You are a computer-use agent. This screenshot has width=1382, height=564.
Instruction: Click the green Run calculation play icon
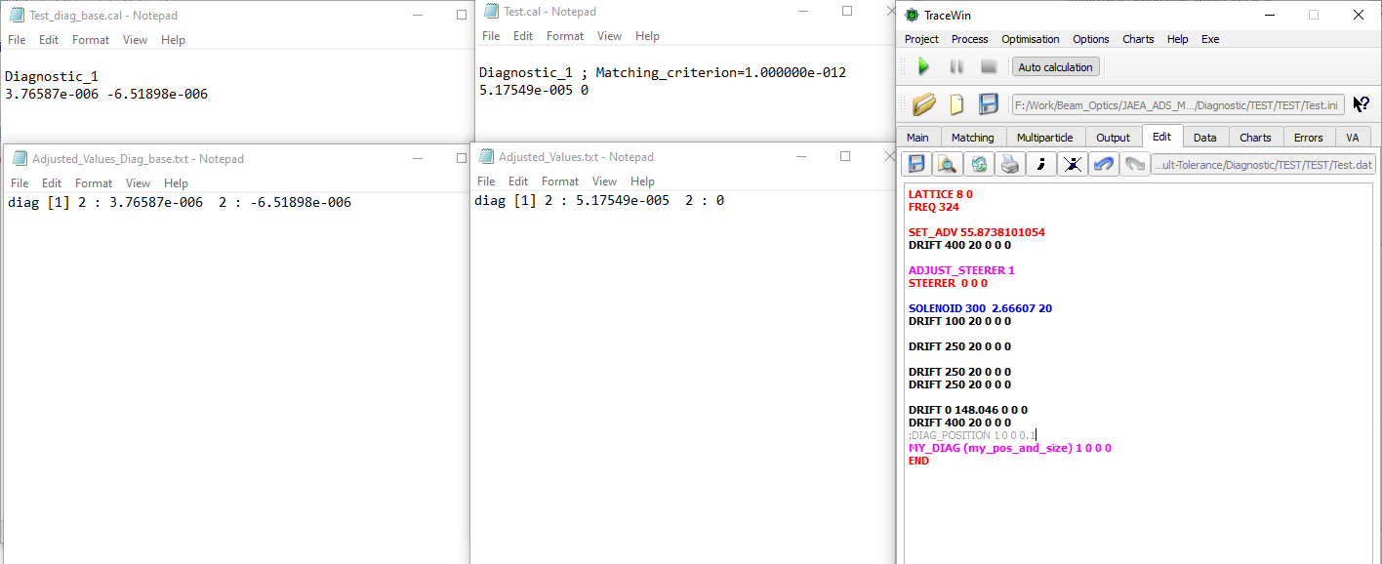point(923,67)
